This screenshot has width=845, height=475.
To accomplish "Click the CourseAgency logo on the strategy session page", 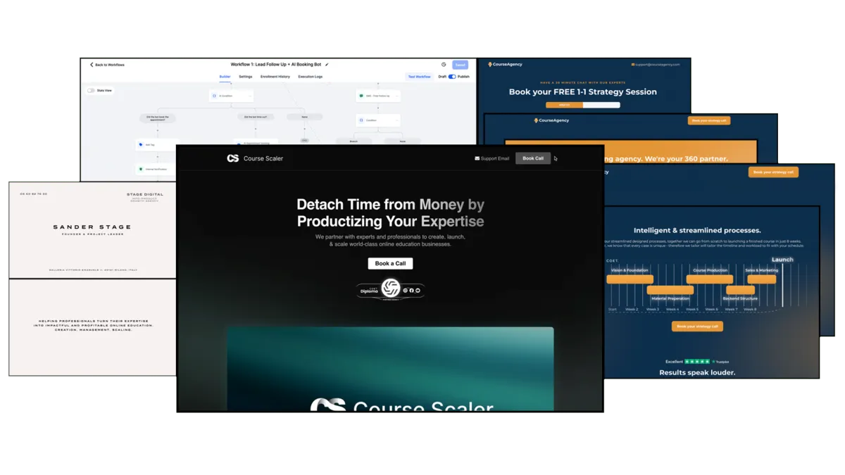I will [x=506, y=65].
